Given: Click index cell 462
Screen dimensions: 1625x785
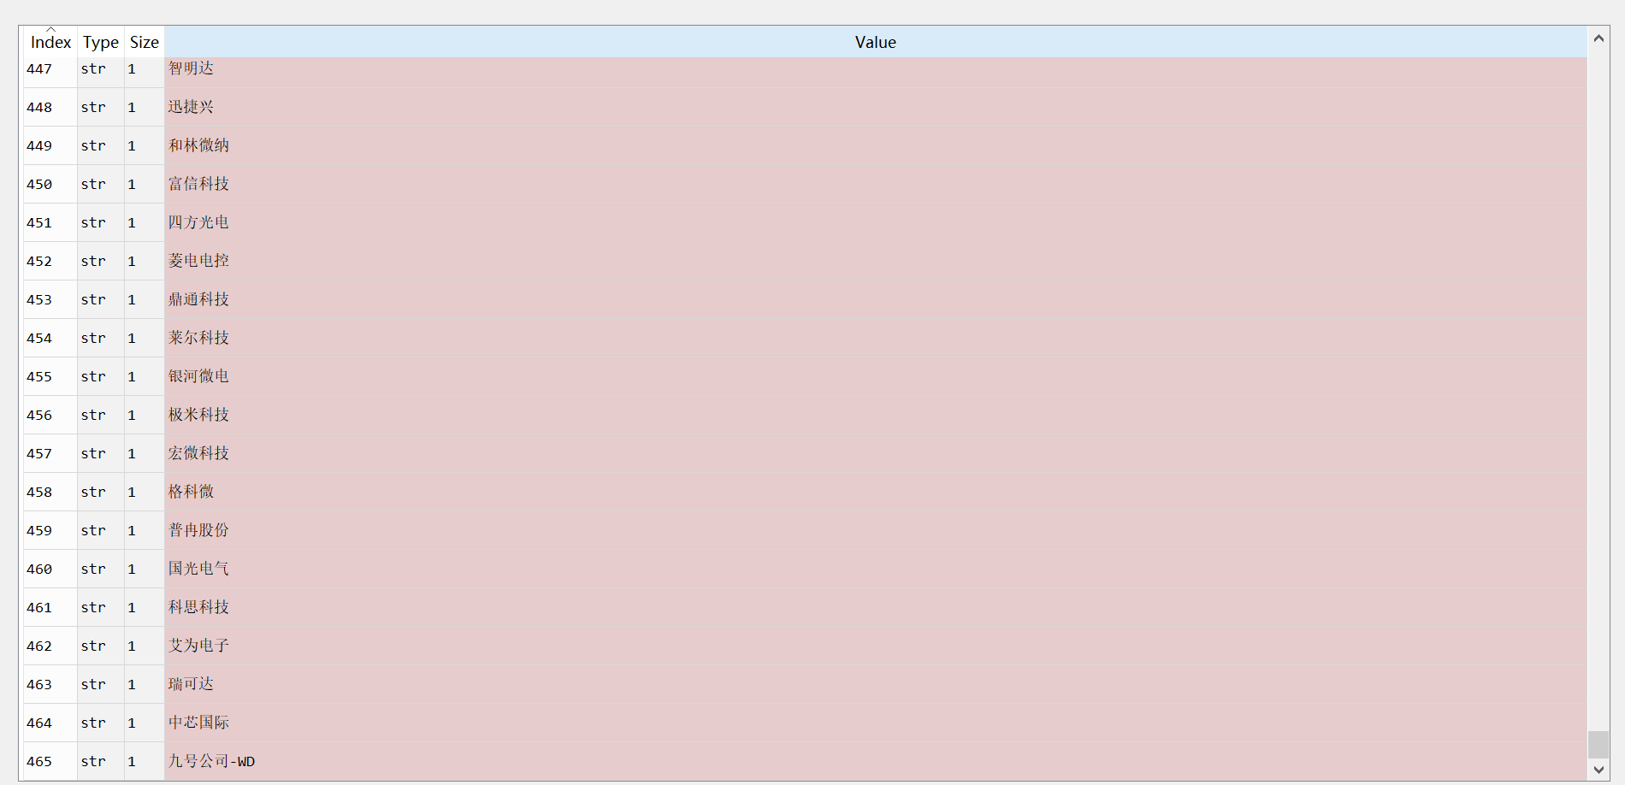Looking at the screenshot, I should tap(50, 646).
